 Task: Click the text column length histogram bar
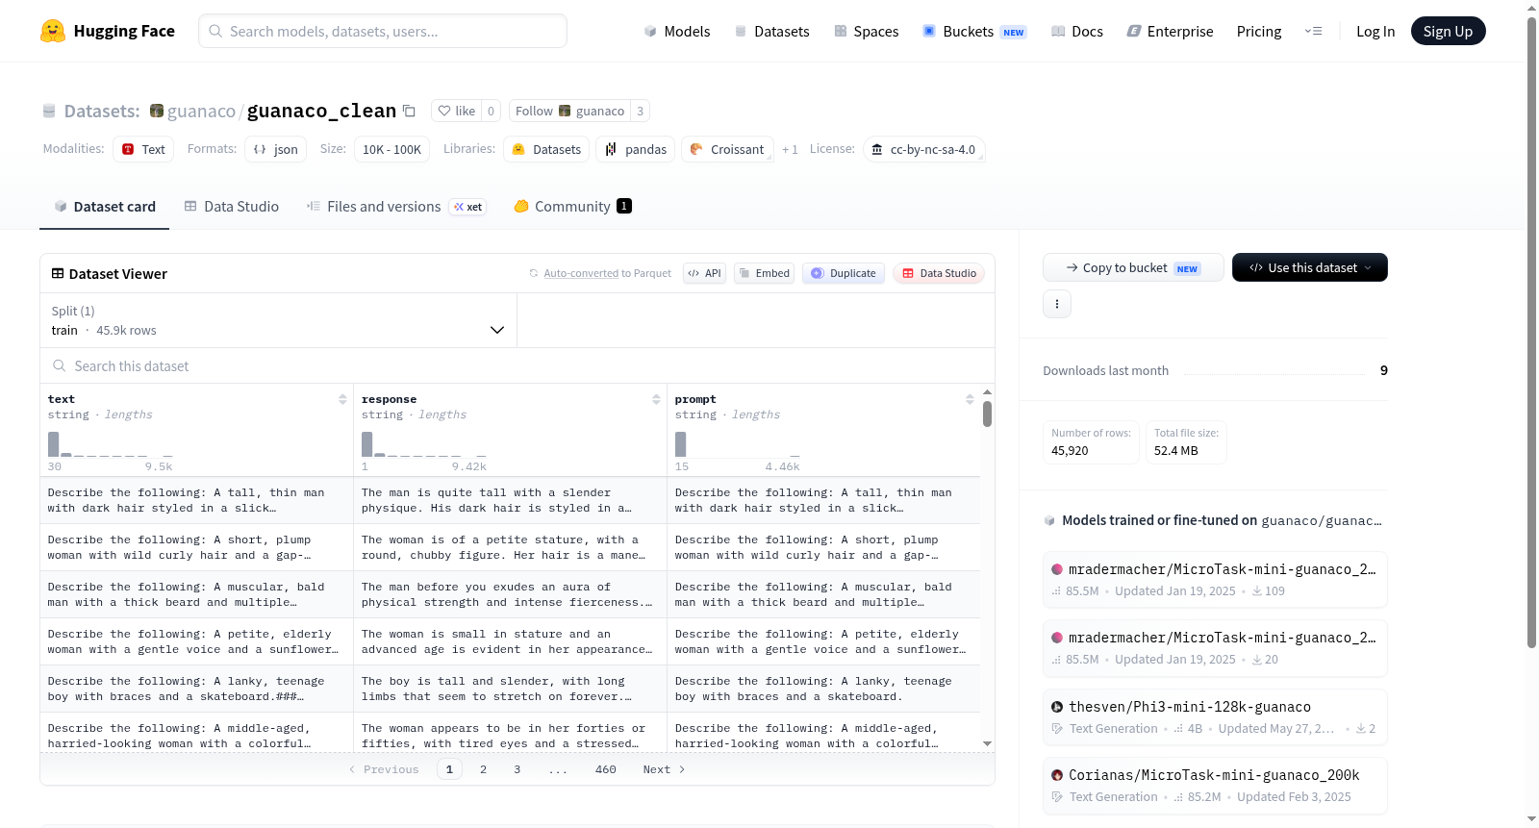[x=54, y=443]
